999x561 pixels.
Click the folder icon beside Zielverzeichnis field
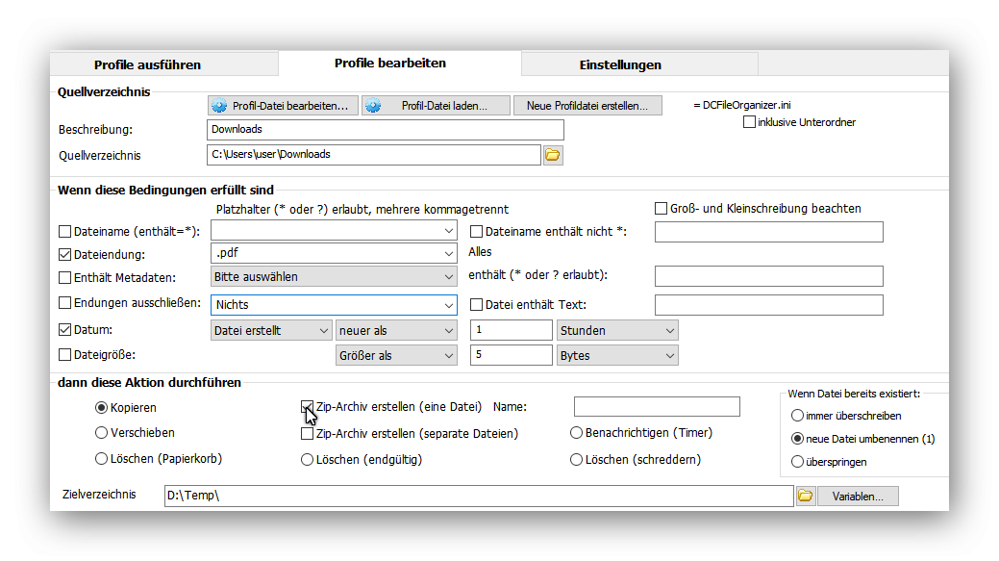coord(805,496)
